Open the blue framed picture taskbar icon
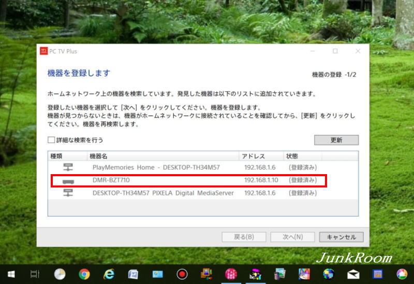This screenshot has height=284, width=414. [378, 275]
